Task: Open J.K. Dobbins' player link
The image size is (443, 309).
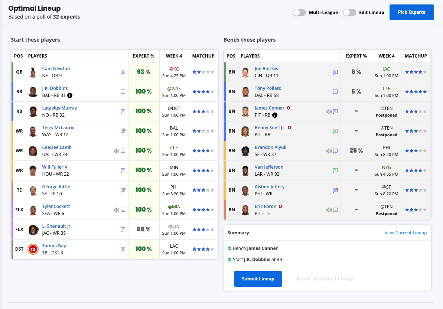Action: pyautogui.click(x=55, y=88)
